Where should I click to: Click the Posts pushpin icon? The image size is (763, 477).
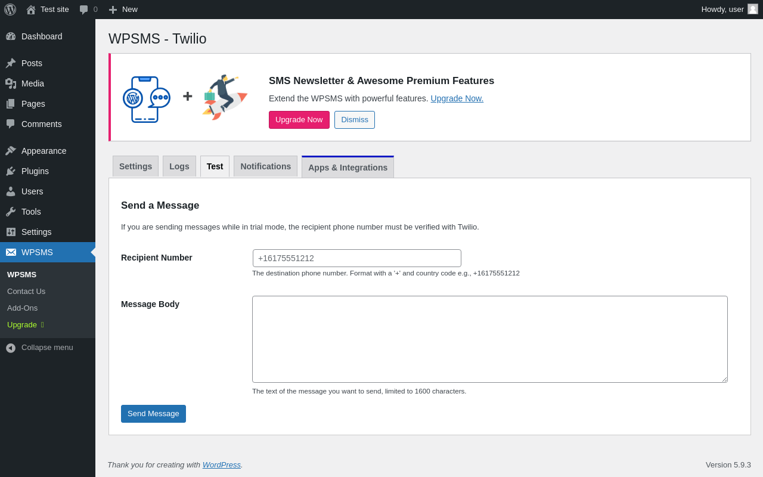coord(11,63)
